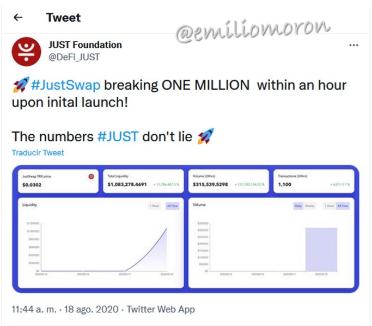Open the Total Liquidity stat card
This screenshot has width=372, height=326.
[x=143, y=181]
